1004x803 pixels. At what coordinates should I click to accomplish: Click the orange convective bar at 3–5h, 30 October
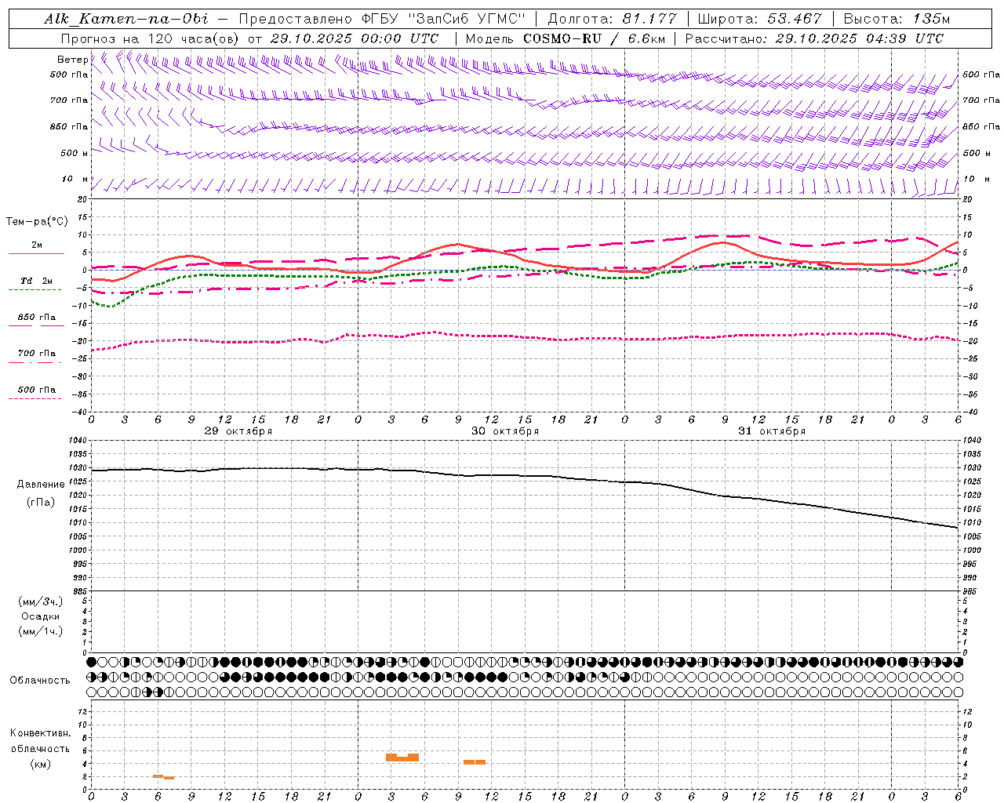tap(402, 758)
